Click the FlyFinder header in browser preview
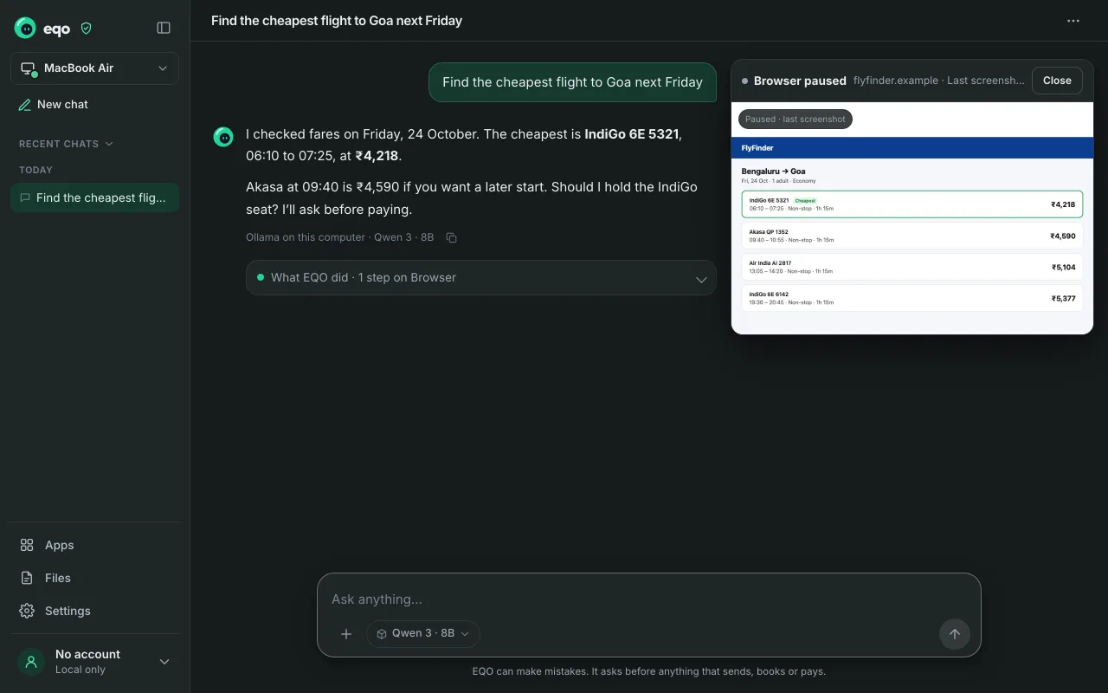1108x693 pixels. [912, 148]
